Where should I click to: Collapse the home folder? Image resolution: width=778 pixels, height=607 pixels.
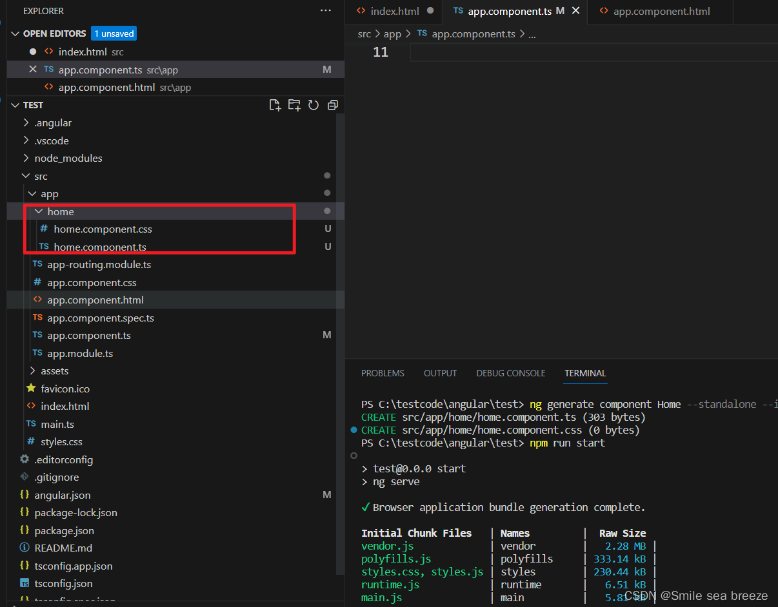(x=39, y=211)
